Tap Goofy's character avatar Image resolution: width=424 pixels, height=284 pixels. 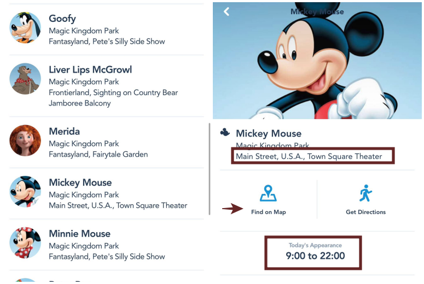(x=25, y=28)
